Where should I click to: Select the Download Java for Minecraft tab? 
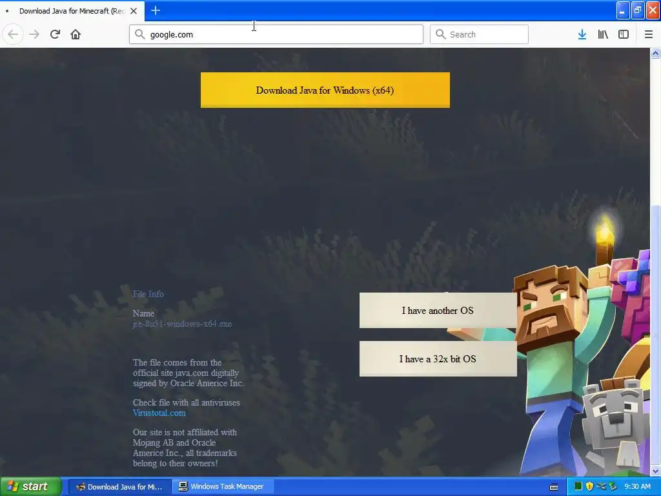tap(72, 11)
